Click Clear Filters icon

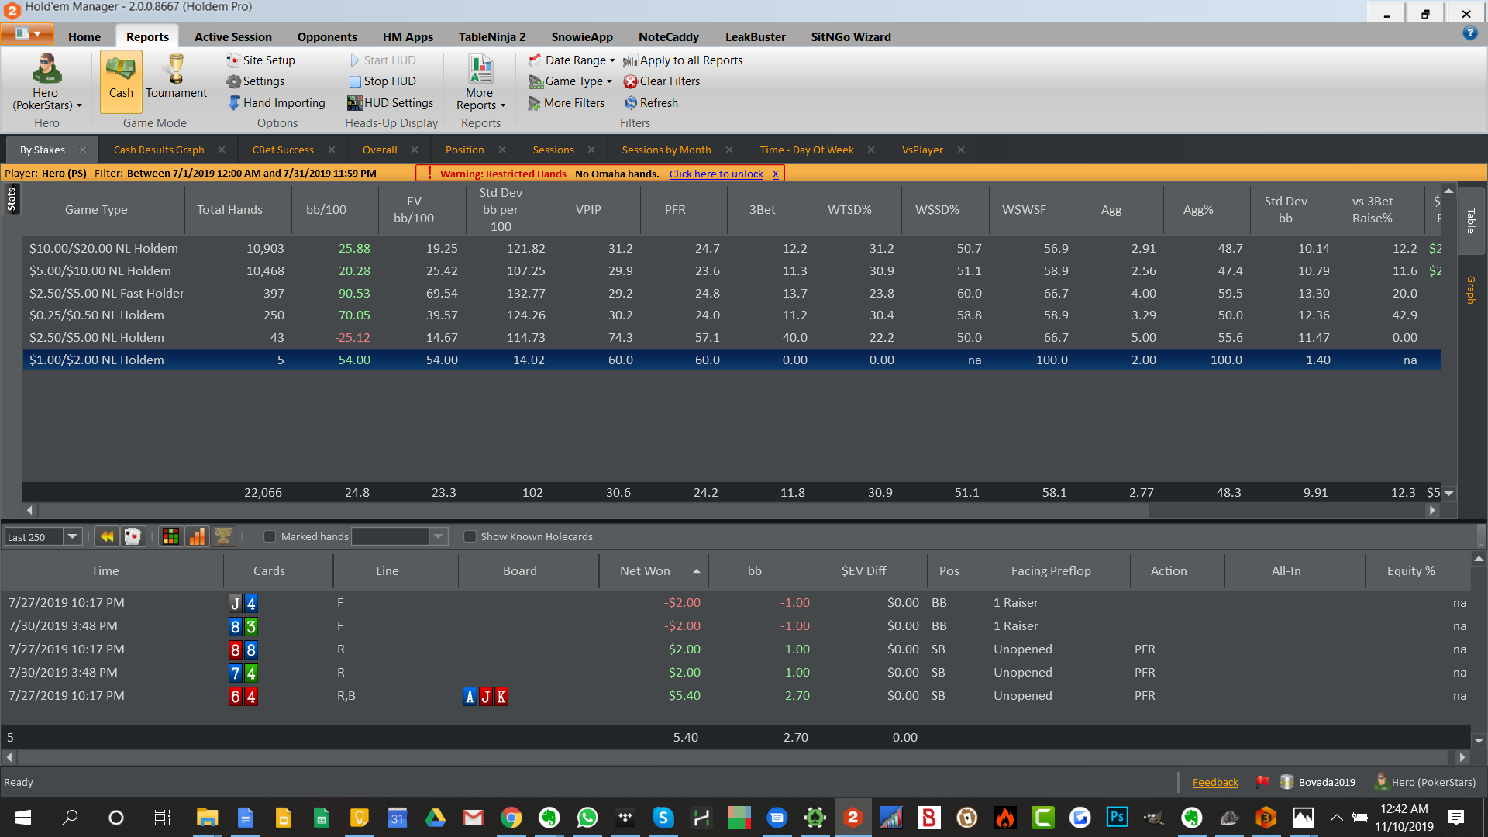pyautogui.click(x=630, y=81)
